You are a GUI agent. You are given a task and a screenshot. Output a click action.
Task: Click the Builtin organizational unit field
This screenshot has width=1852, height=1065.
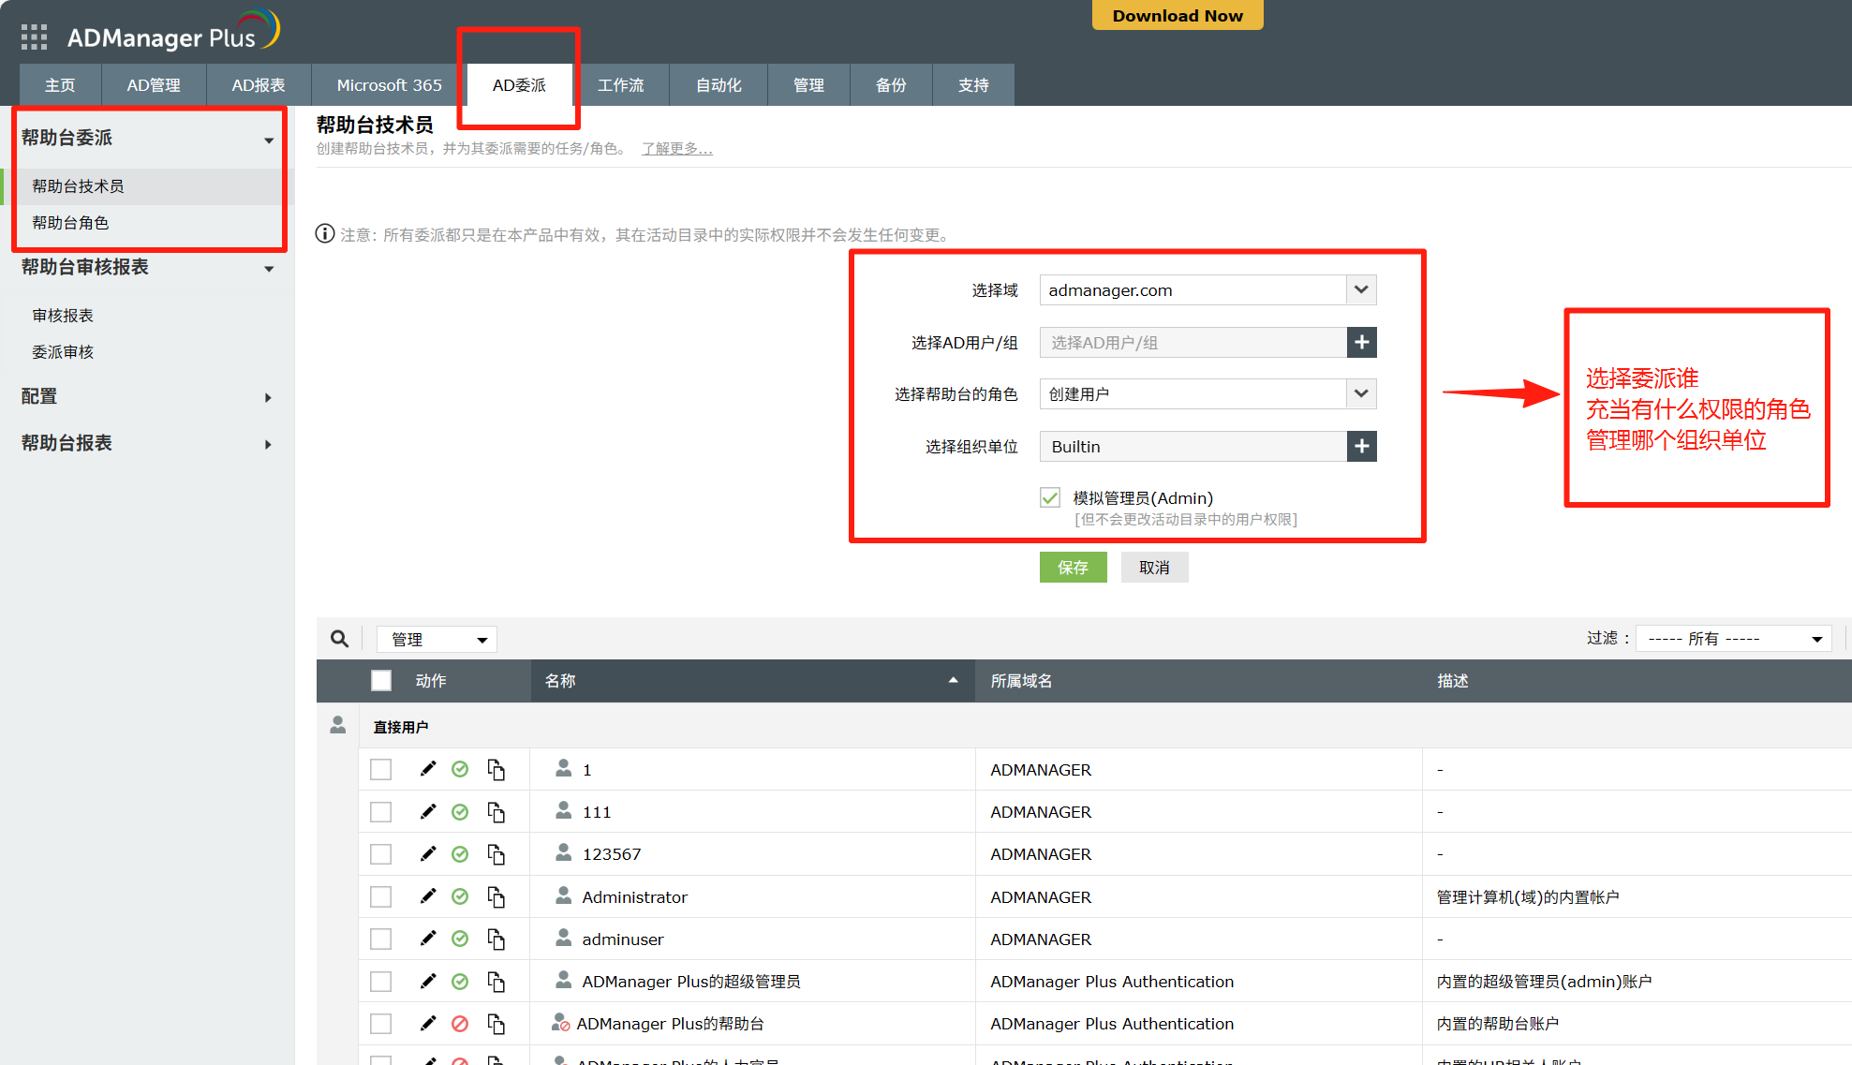click(1193, 447)
